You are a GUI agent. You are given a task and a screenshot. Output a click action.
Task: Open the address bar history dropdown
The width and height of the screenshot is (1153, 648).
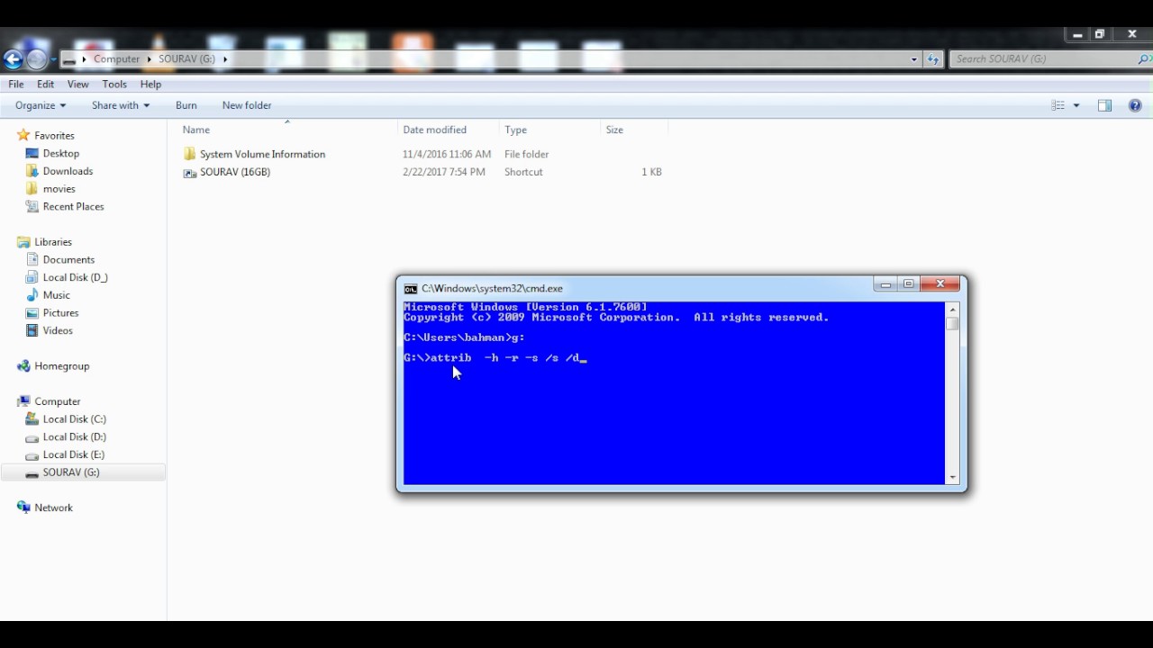pos(914,59)
